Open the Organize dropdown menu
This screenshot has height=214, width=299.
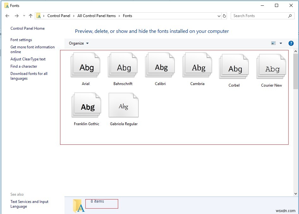[78, 43]
